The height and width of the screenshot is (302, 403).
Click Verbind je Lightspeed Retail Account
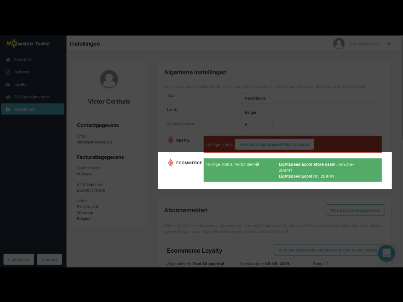(x=274, y=144)
